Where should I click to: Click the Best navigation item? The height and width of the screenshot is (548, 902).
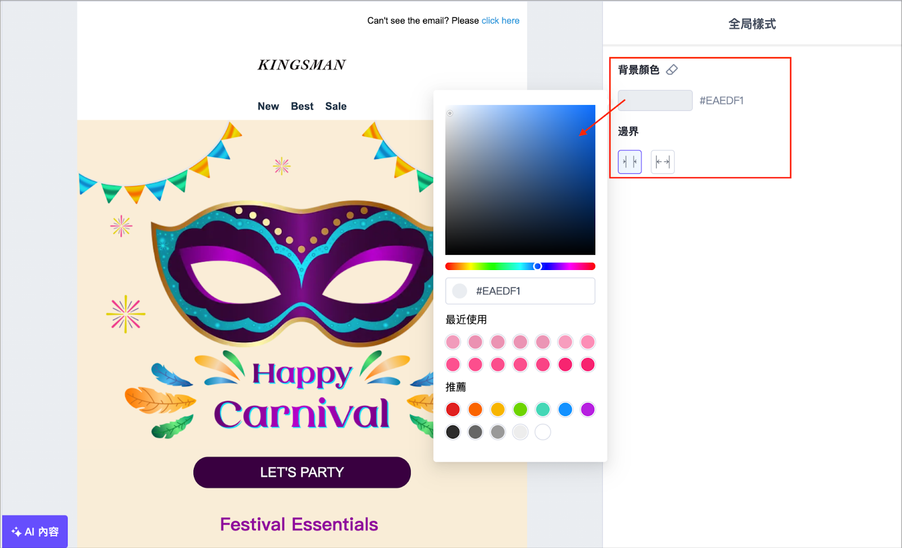302,107
